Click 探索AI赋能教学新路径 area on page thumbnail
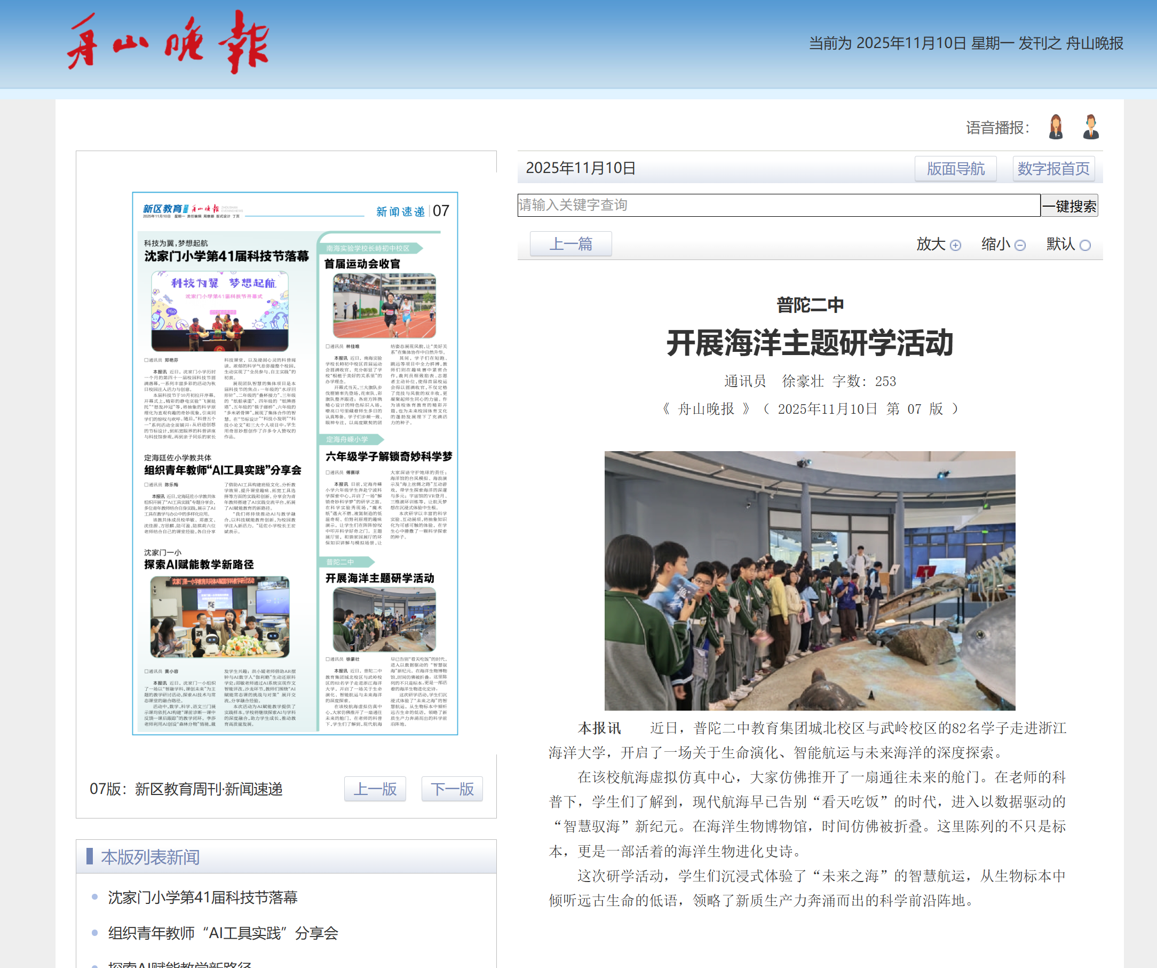Screen dimensions: 1157x968 [199, 564]
